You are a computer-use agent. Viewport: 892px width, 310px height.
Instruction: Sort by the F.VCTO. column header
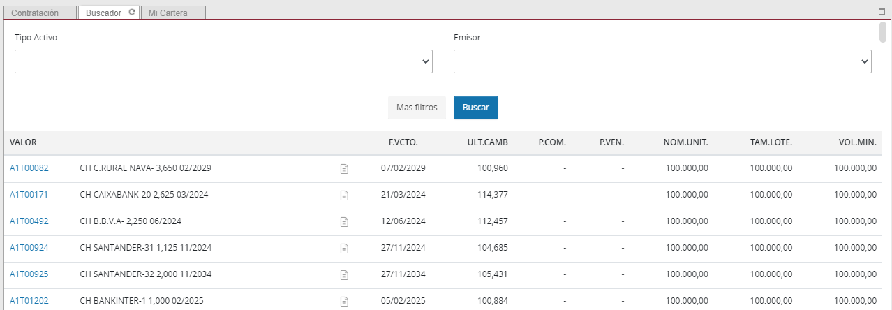403,142
